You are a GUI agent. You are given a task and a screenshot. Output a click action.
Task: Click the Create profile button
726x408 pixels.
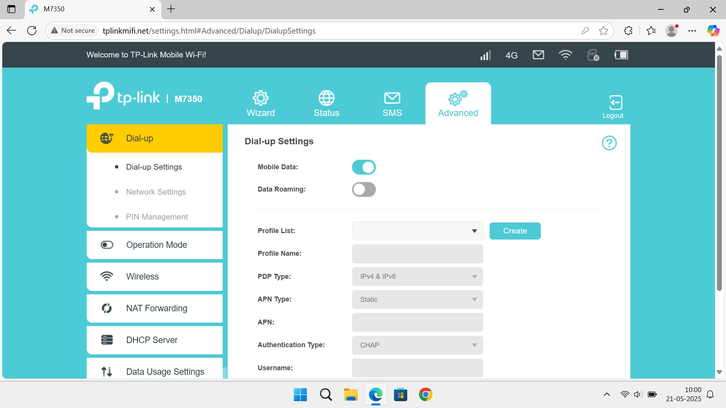coord(515,231)
